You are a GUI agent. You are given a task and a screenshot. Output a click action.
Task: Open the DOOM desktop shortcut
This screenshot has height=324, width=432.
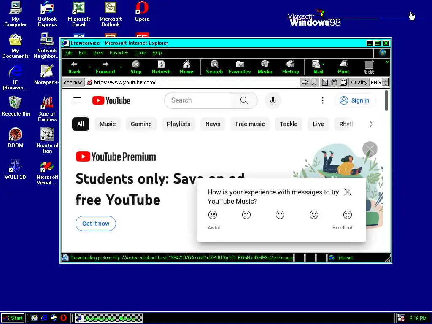click(15, 138)
